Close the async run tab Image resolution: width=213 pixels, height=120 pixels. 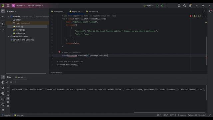pos(25,77)
